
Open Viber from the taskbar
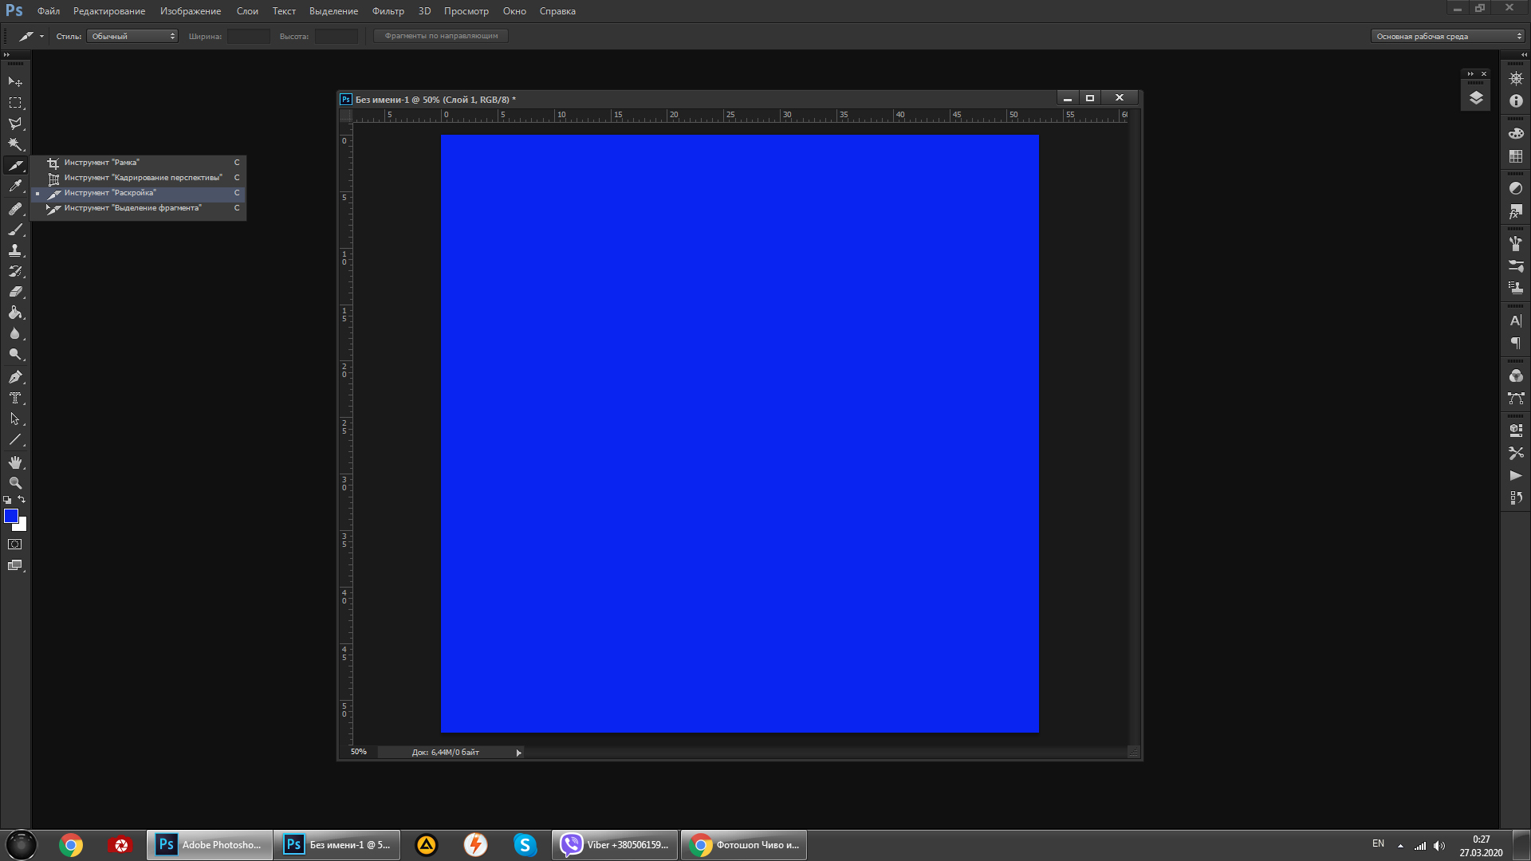pyautogui.click(x=615, y=845)
